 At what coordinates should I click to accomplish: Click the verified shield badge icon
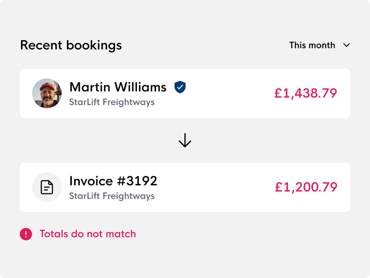tap(180, 87)
